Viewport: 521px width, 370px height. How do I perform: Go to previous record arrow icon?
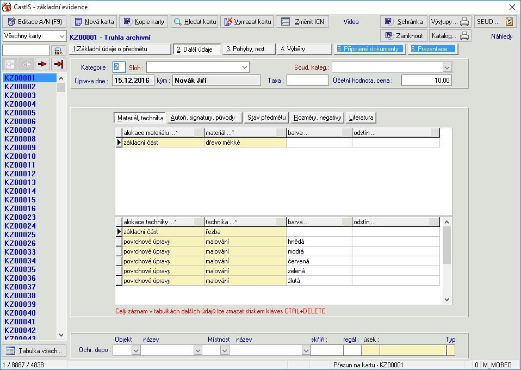[26, 64]
